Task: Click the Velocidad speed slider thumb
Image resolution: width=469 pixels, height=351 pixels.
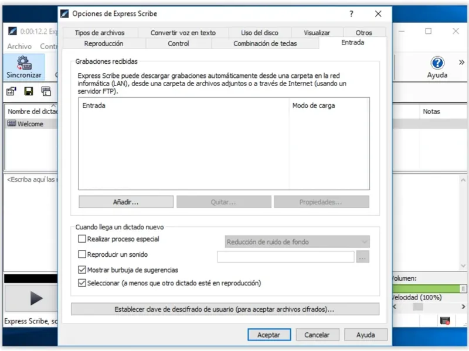Action: click(x=418, y=307)
